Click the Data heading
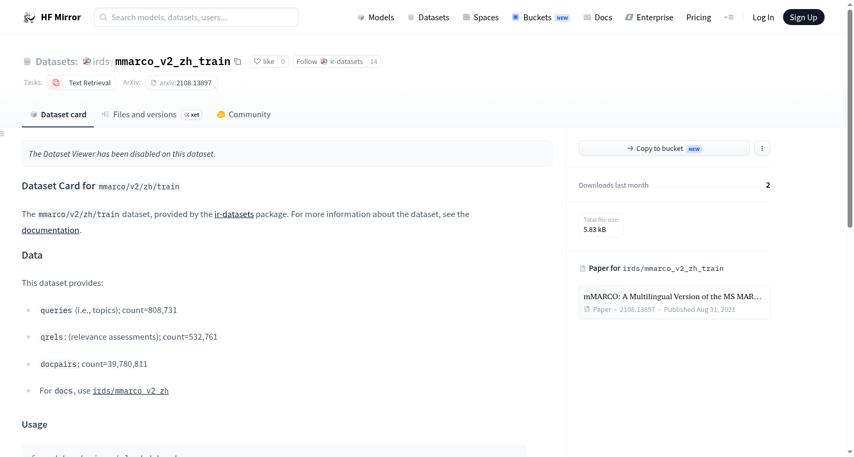 point(32,255)
